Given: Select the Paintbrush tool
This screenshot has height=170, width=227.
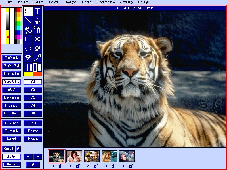Looking at the screenshot, I should [x=37, y=20].
